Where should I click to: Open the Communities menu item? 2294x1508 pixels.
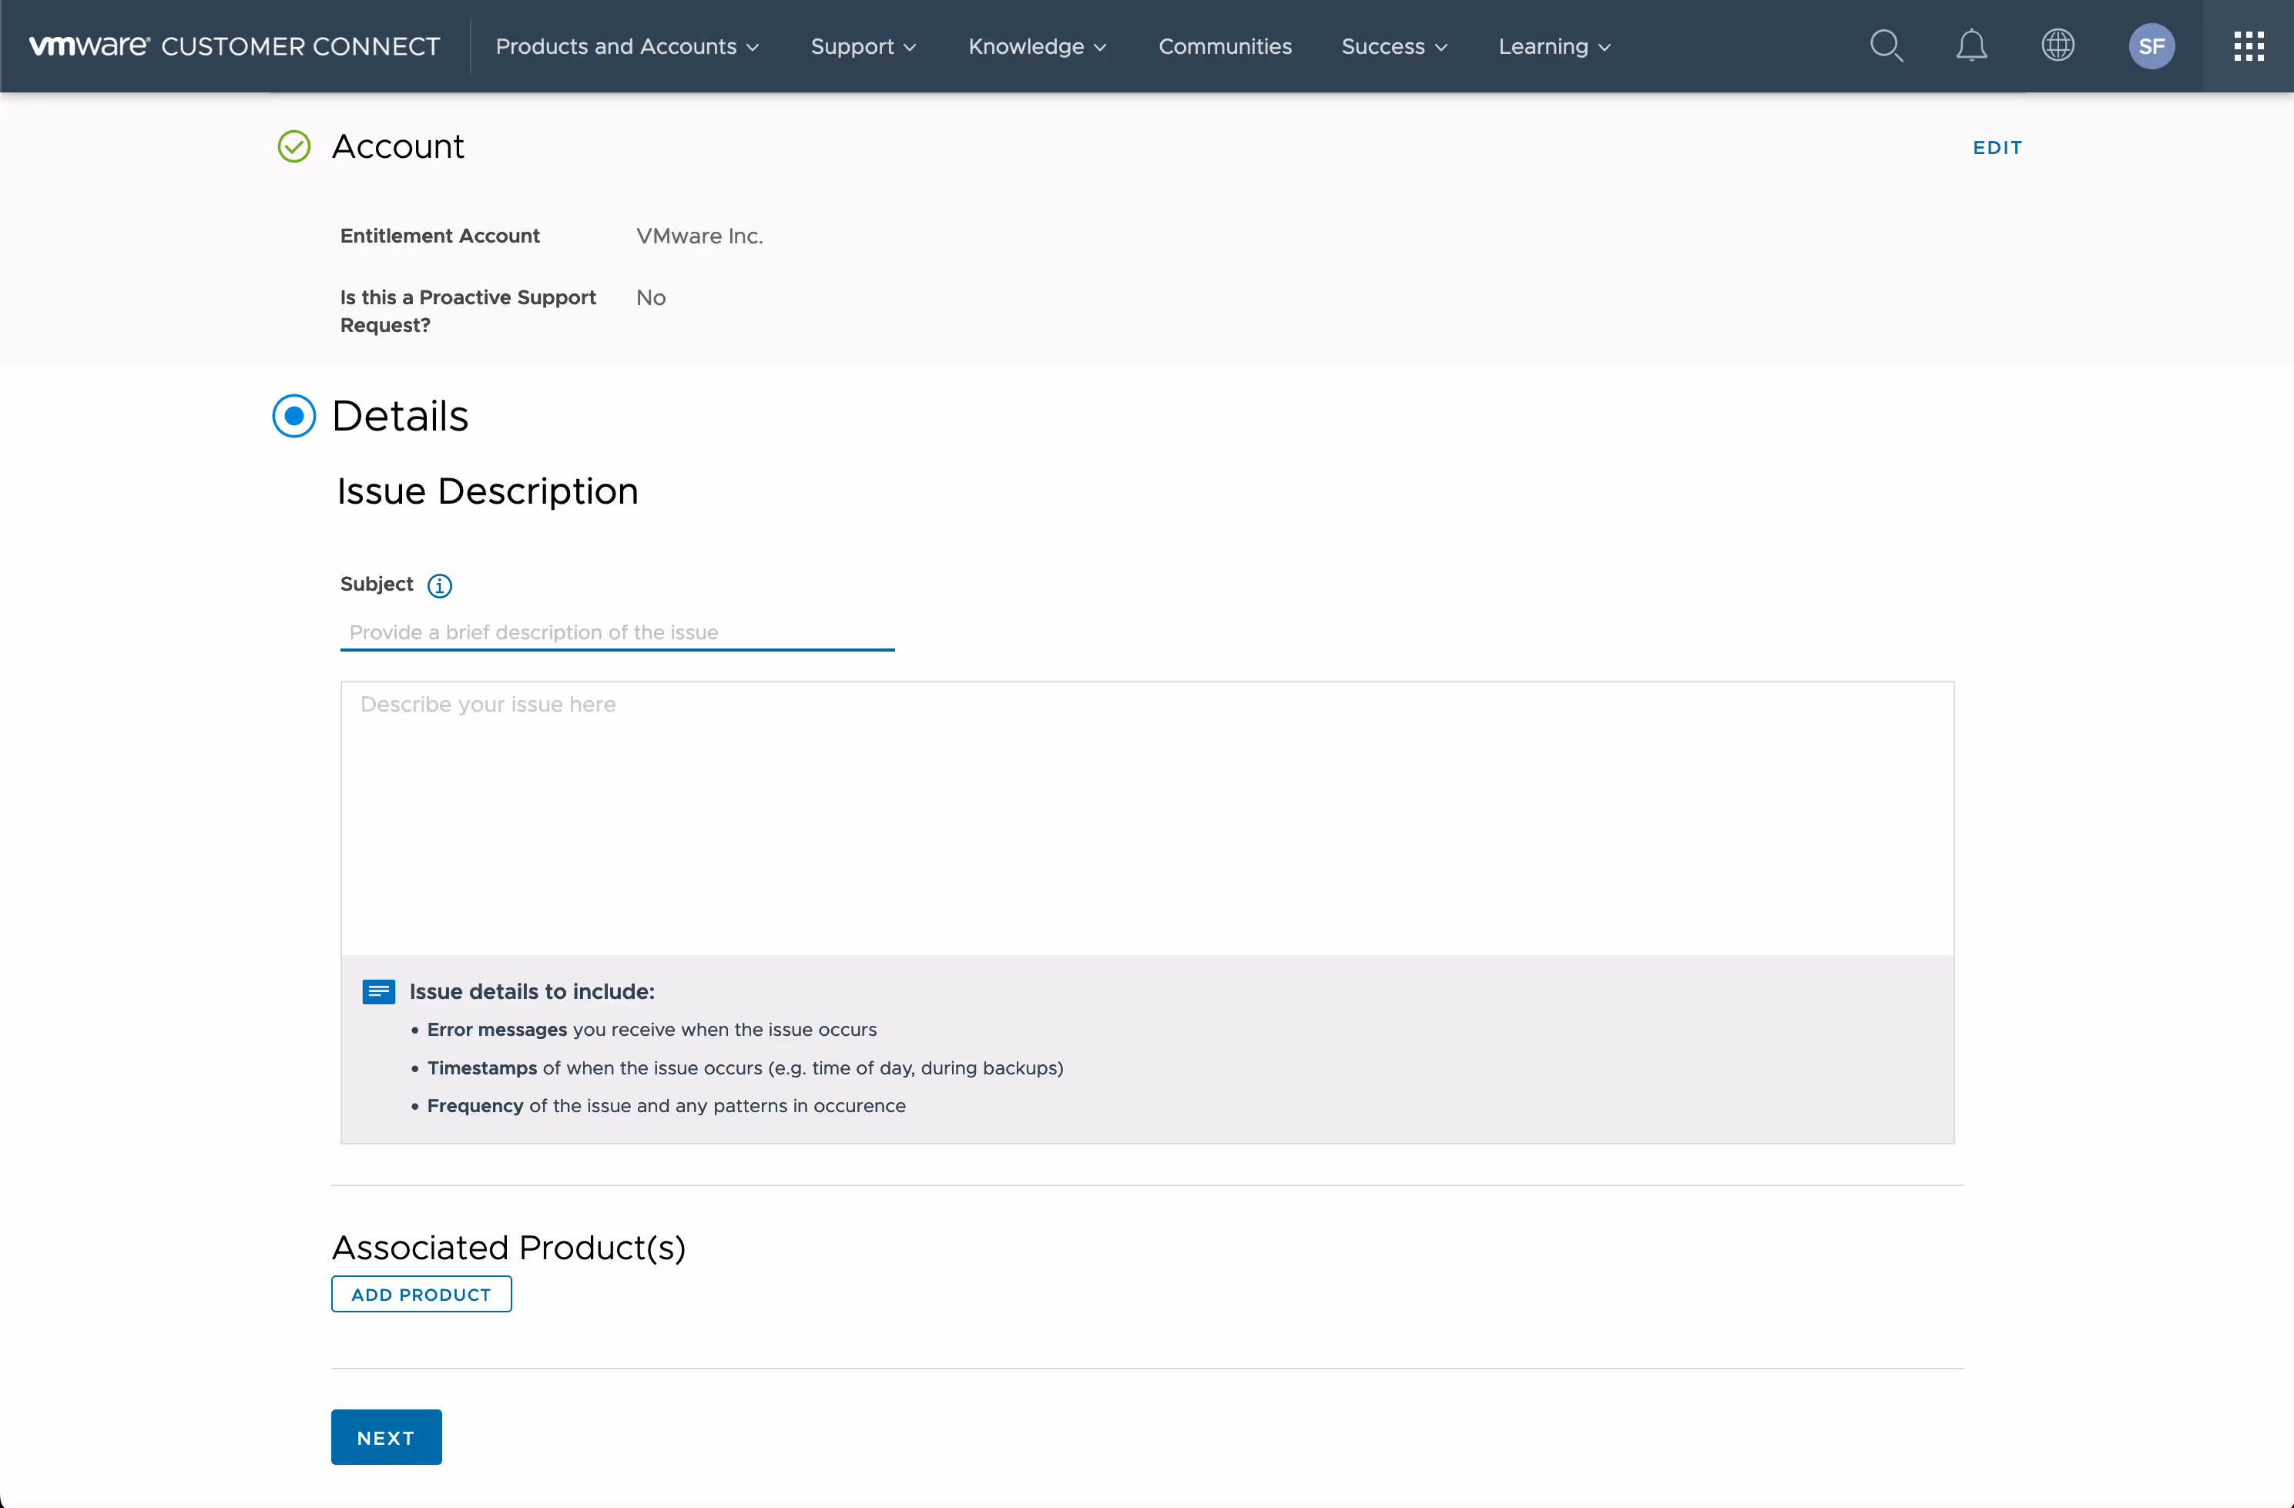tap(1224, 46)
